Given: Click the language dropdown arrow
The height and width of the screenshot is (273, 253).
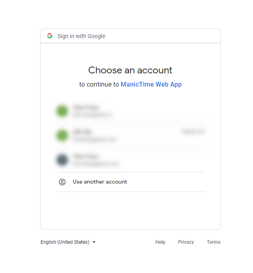Looking at the screenshot, I should [94, 242].
